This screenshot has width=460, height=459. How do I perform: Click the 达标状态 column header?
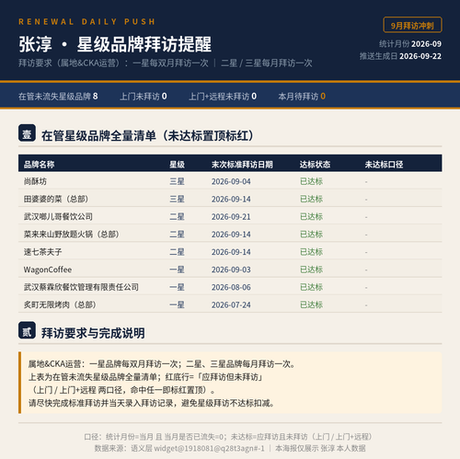(x=315, y=165)
